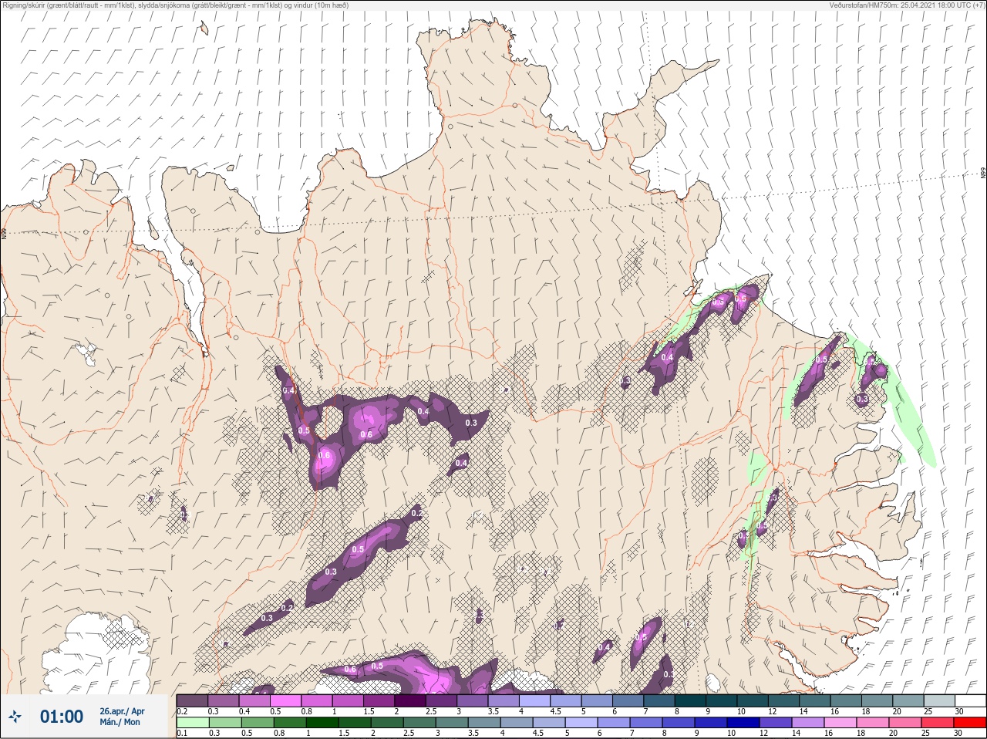Click the four-point star icon beside 01:00

point(15,717)
